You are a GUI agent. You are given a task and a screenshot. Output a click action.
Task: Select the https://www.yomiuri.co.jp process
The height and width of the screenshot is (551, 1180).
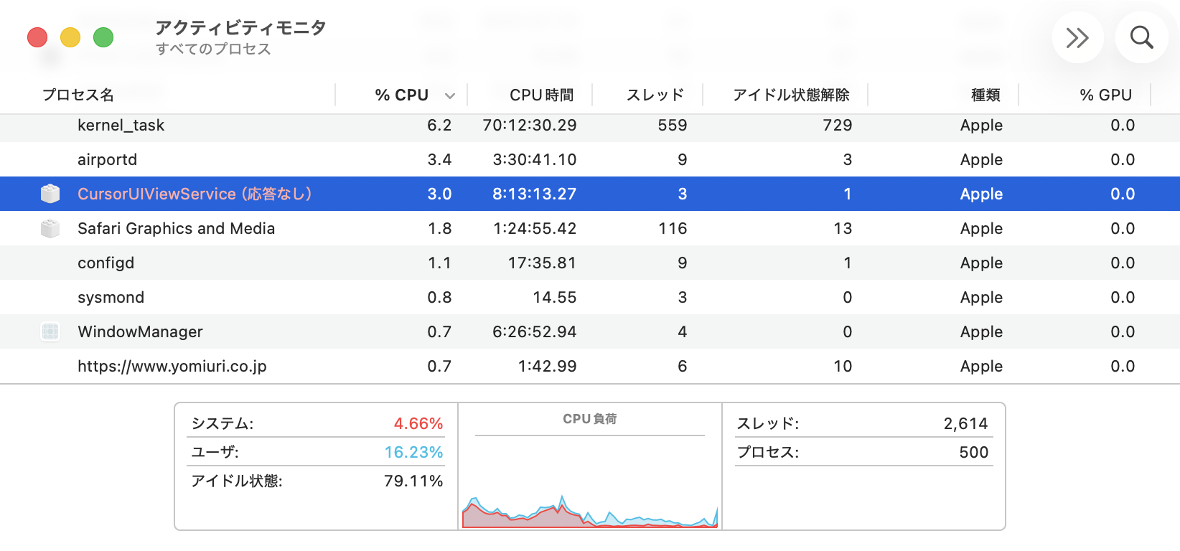click(172, 366)
